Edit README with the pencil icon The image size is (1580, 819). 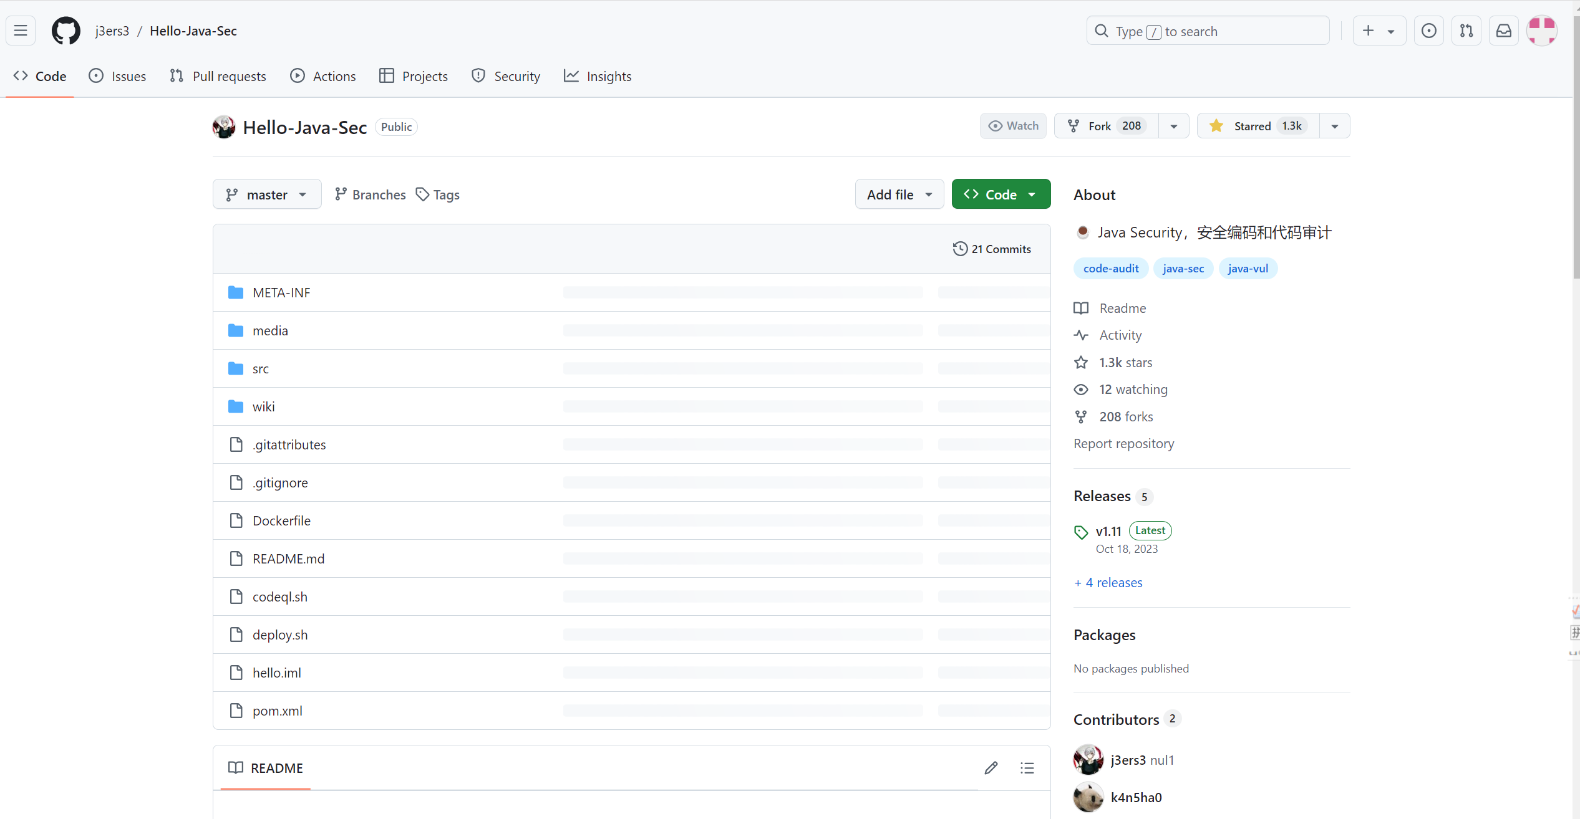(x=991, y=768)
